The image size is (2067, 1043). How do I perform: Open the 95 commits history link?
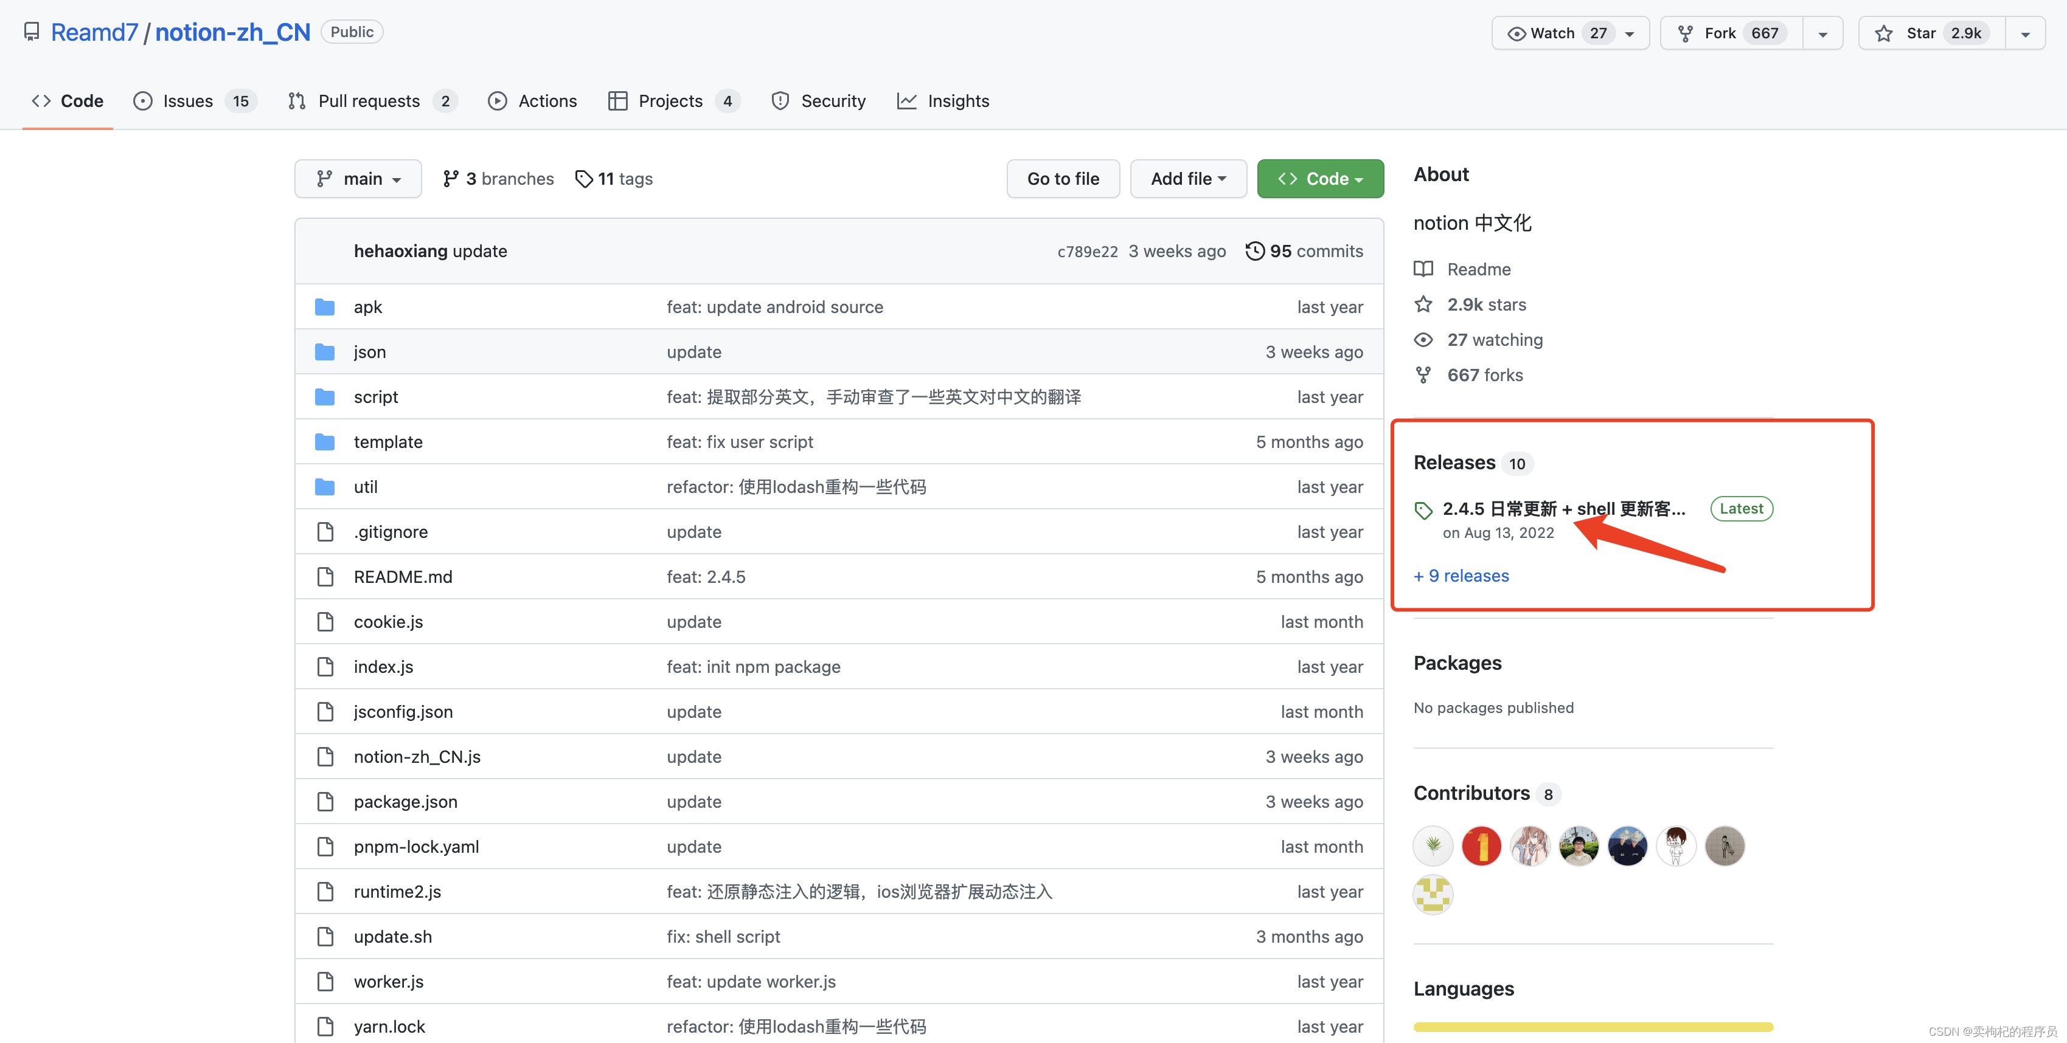(x=1304, y=251)
